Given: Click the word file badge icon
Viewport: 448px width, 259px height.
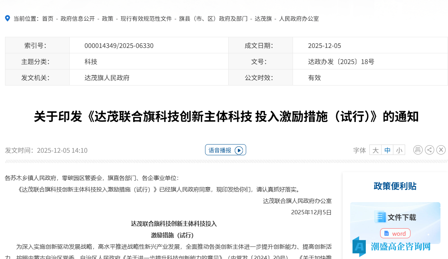Looking at the screenshot, I should (x=387, y=233).
